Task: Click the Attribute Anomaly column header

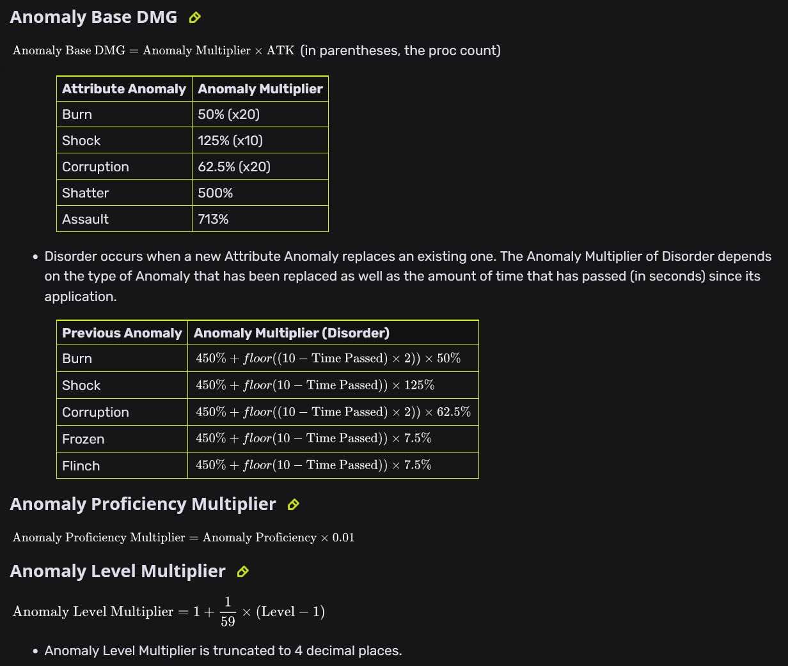Action: pos(123,89)
